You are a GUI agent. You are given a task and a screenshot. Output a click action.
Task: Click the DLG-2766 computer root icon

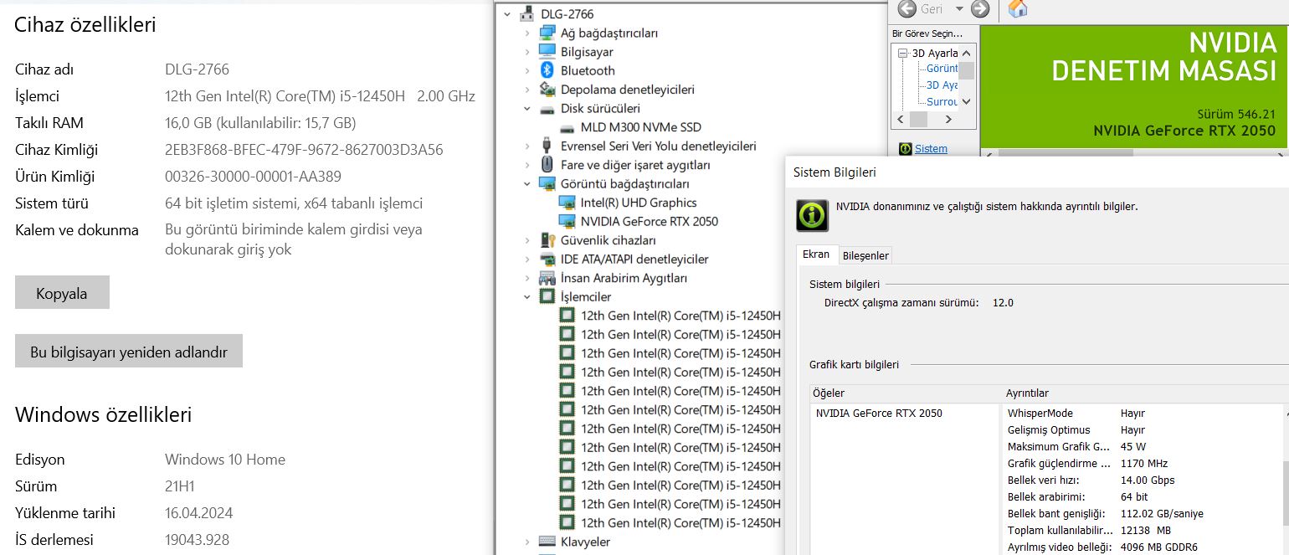point(527,13)
